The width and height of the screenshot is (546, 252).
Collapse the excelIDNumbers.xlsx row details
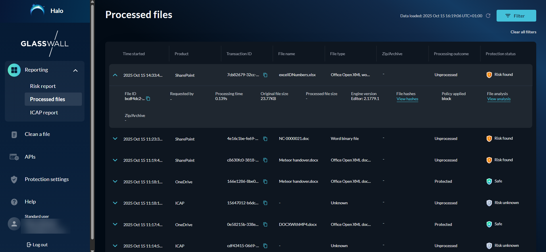(115, 75)
